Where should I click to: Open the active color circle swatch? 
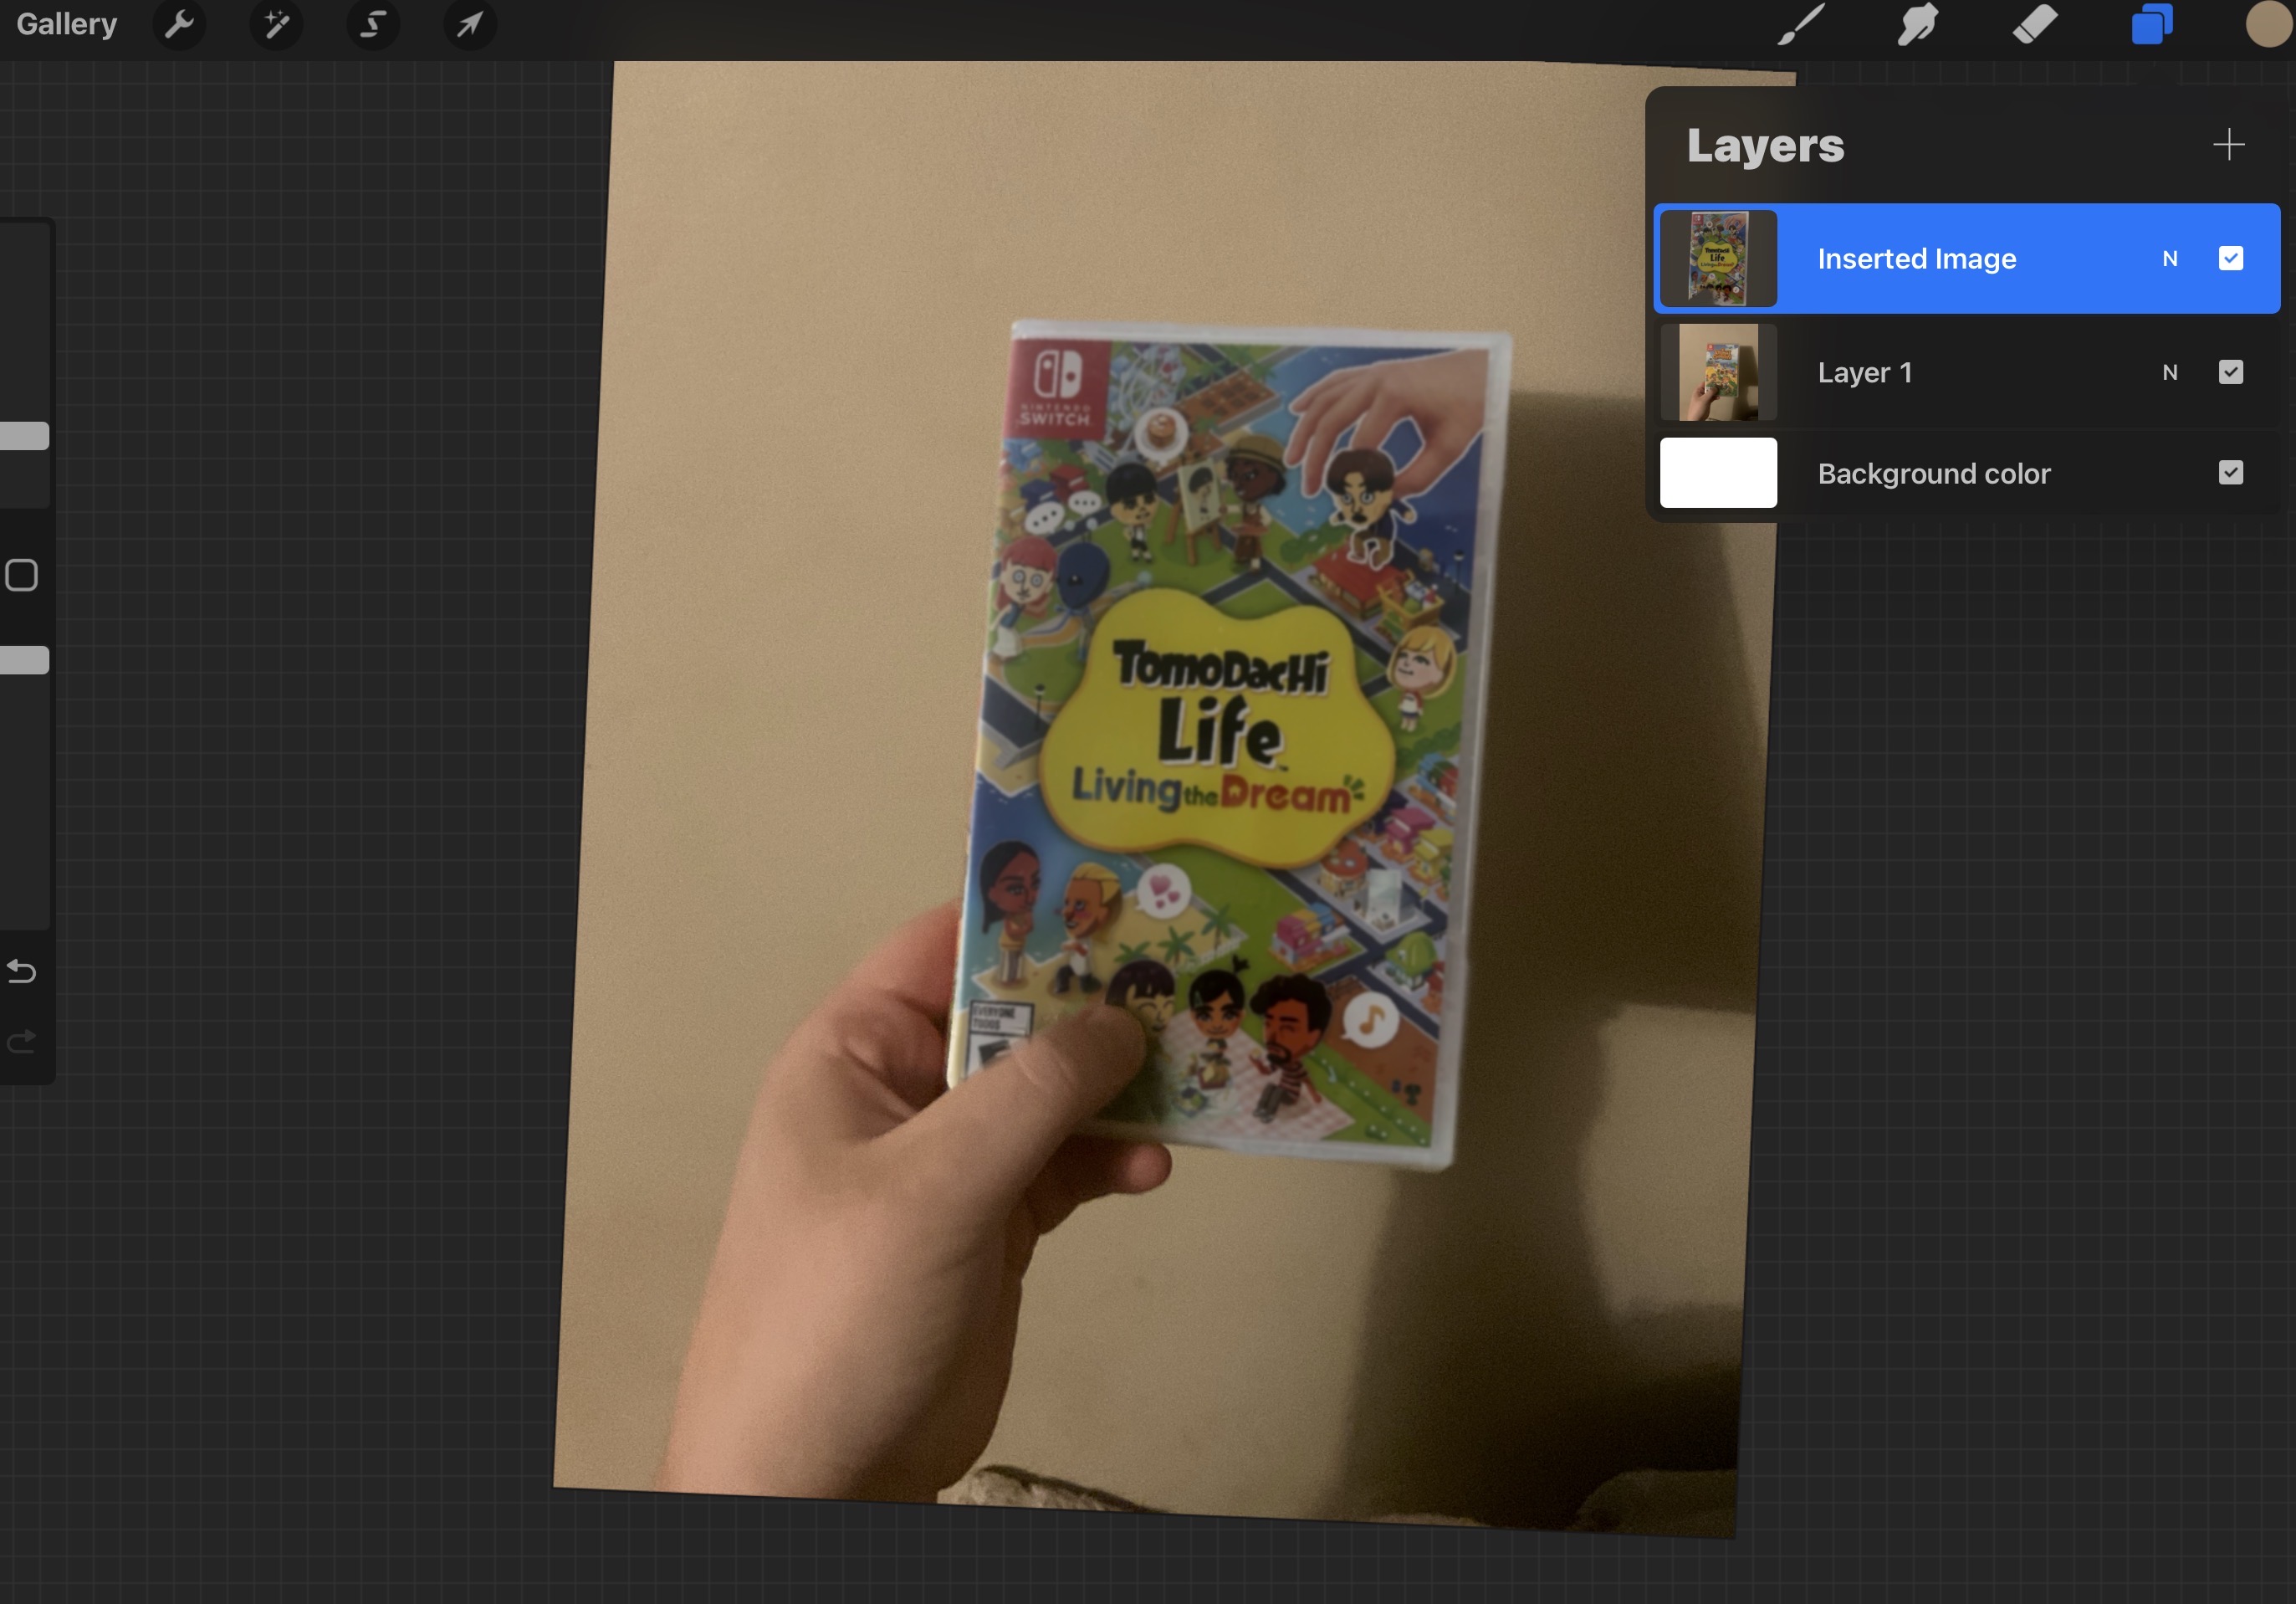point(2267,24)
